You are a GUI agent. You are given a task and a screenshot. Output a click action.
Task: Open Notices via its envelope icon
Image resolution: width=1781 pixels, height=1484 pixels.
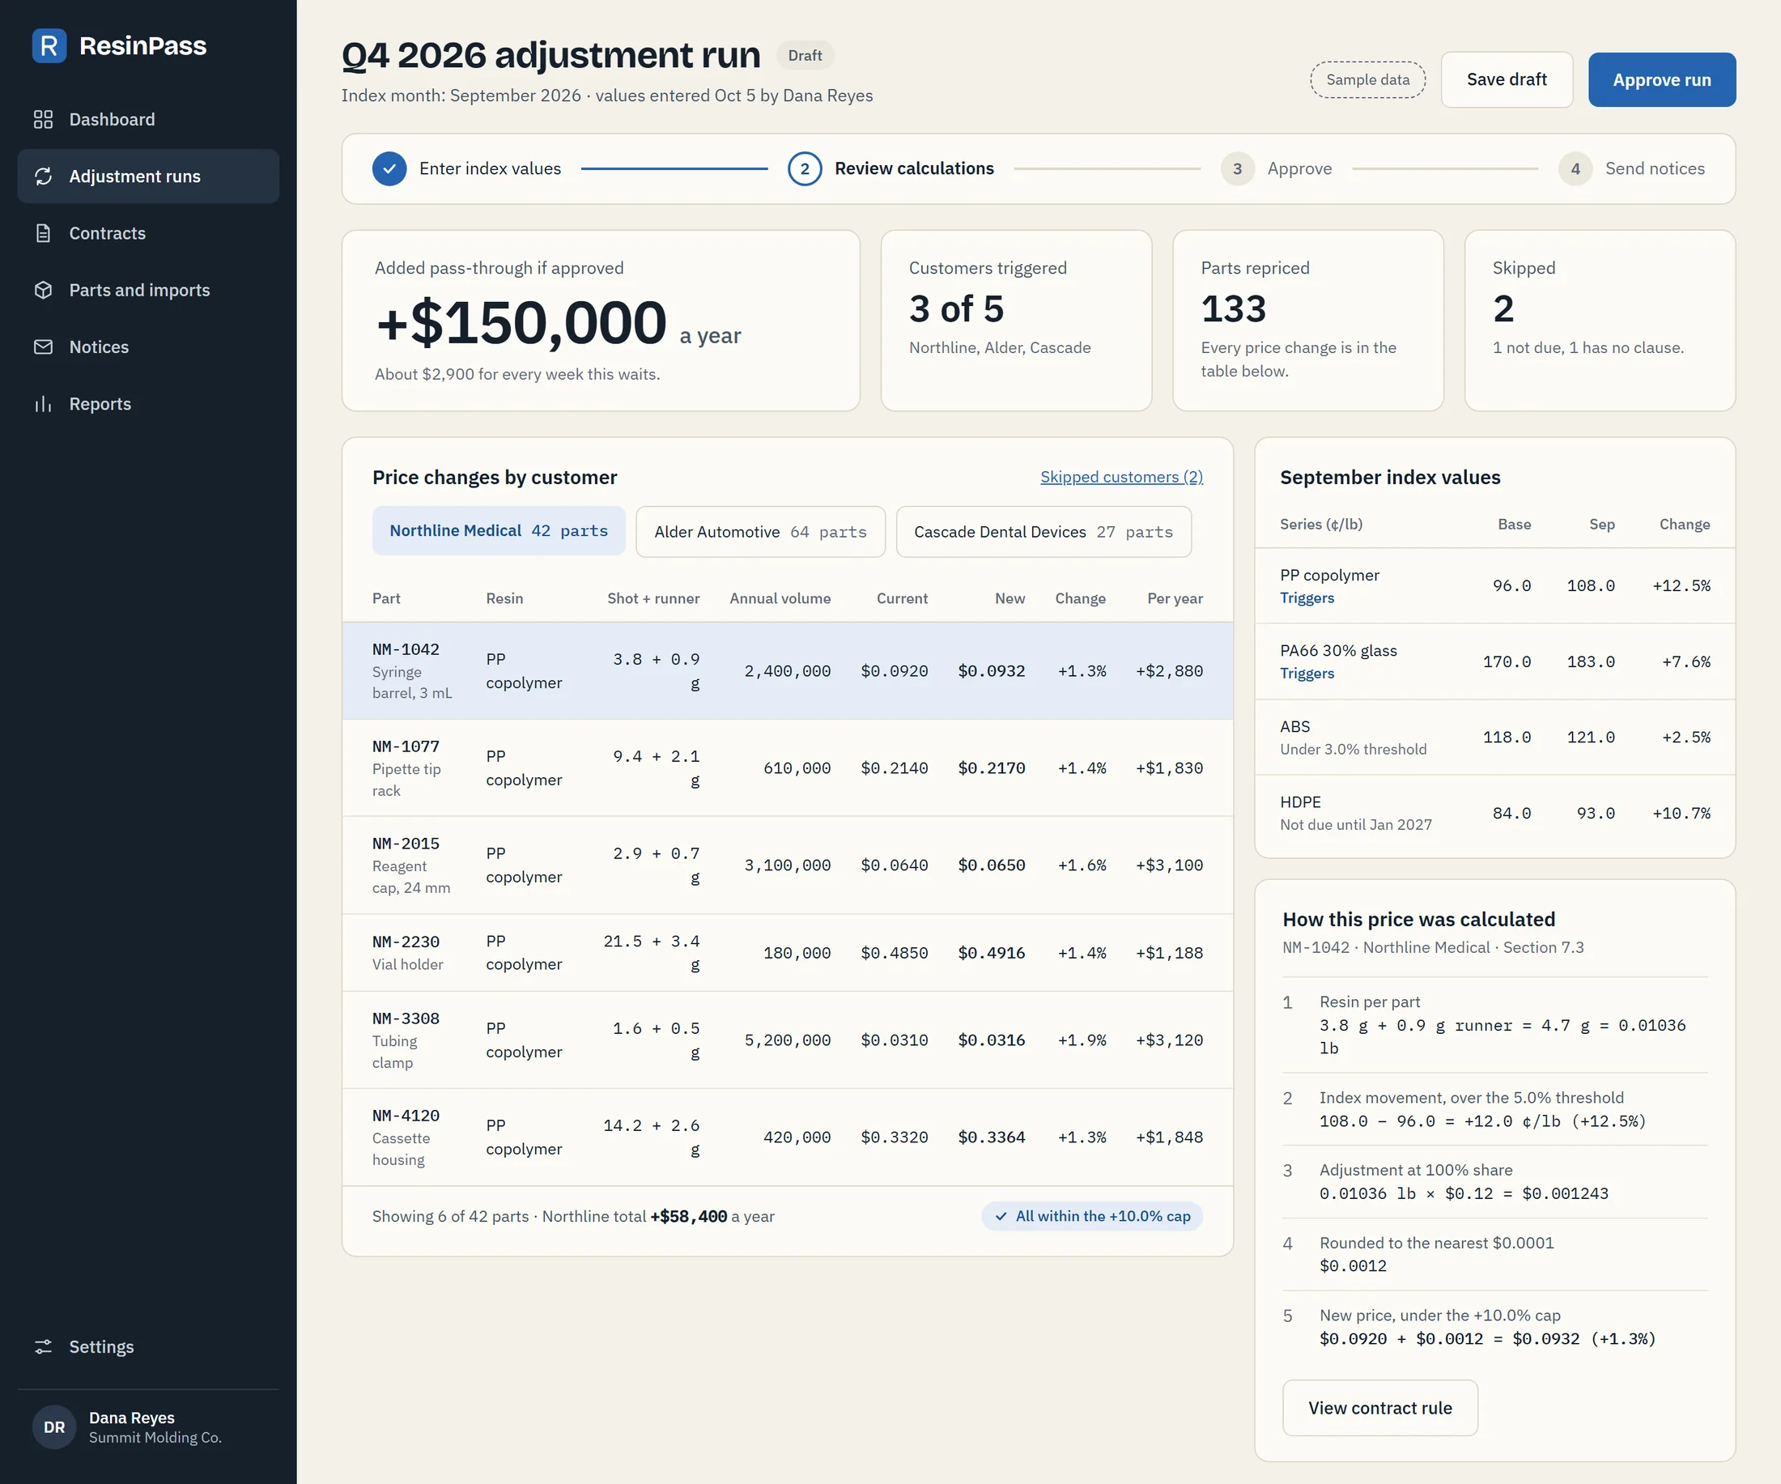[x=43, y=347]
